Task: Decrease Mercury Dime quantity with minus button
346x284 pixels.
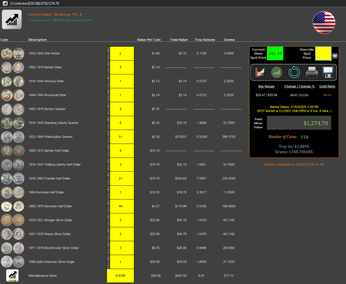Action: (108, 85)
